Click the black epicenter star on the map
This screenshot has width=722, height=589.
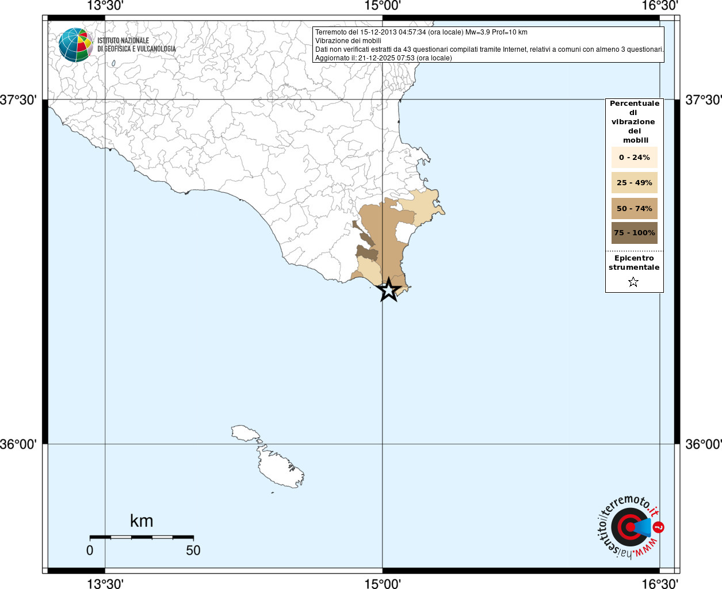click(389, 290)
